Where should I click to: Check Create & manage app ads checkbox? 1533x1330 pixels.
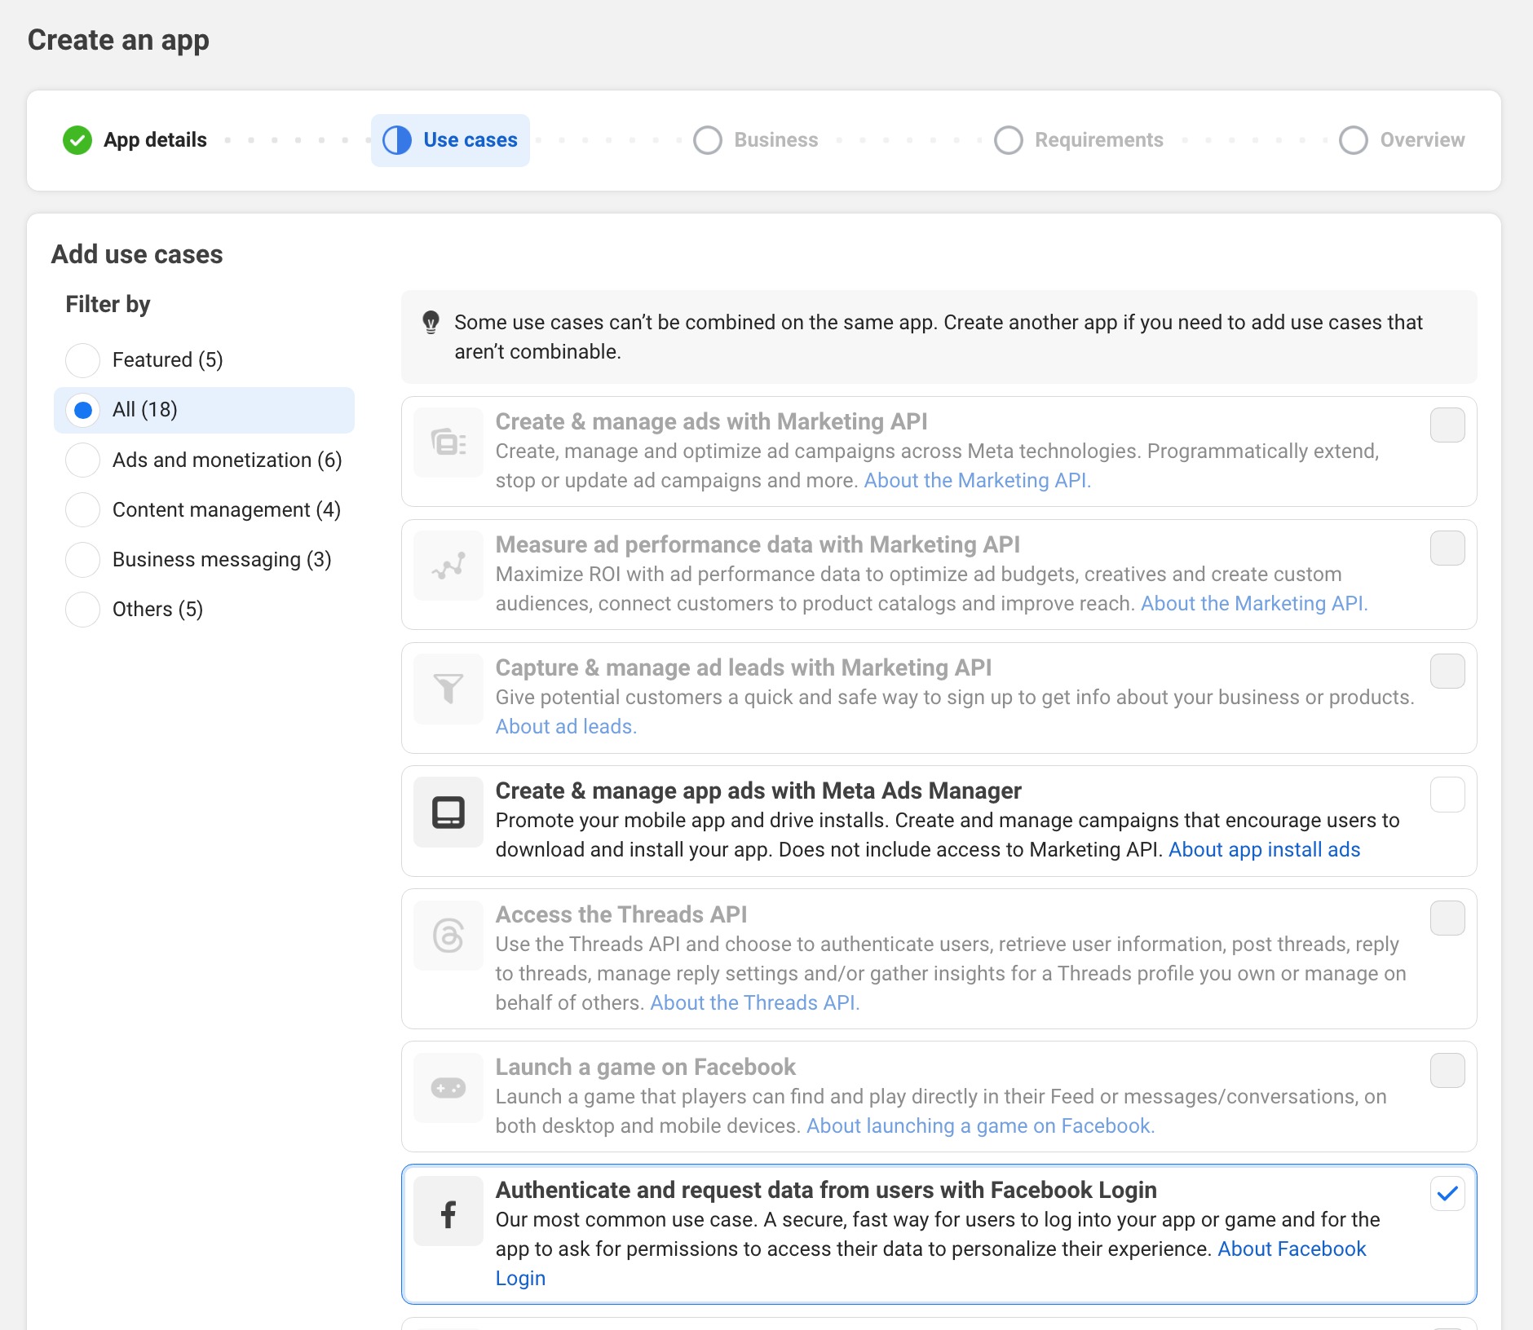pyautogui.click(x=1447, y=795)
